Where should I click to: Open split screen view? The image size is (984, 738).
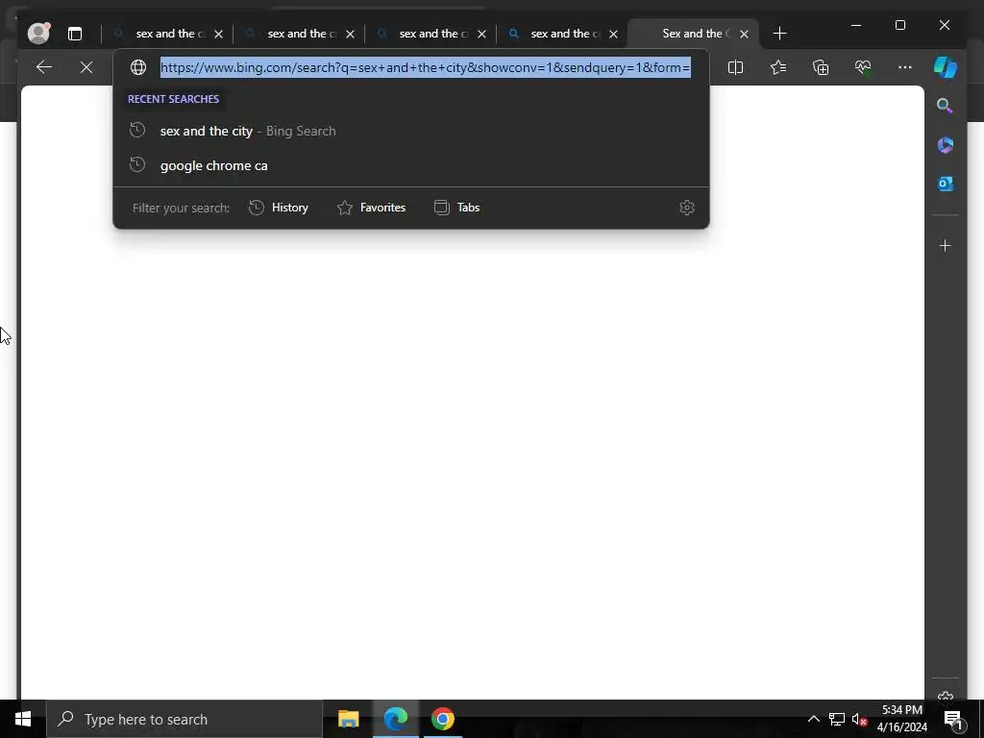(735, 67)
